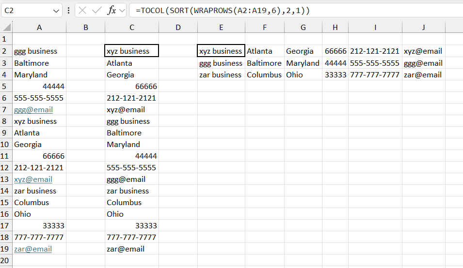Click inside the formula bar TOCOL formula
Image resolution: width=463 pixels, height=268 pixels.
click(223, 11)
